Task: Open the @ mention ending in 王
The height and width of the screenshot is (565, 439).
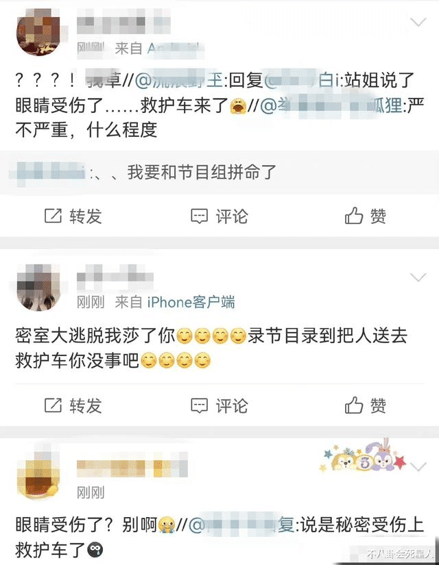Action: click(179, 80)
